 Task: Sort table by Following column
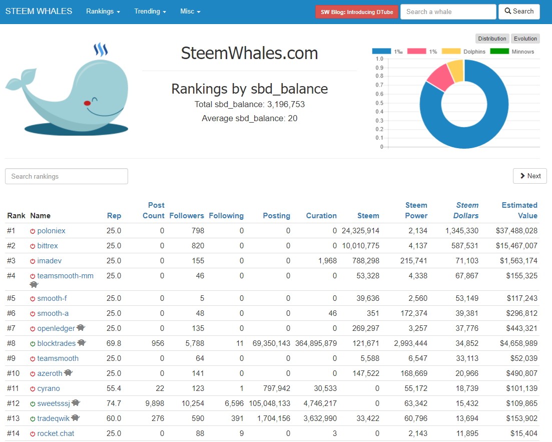226,216
